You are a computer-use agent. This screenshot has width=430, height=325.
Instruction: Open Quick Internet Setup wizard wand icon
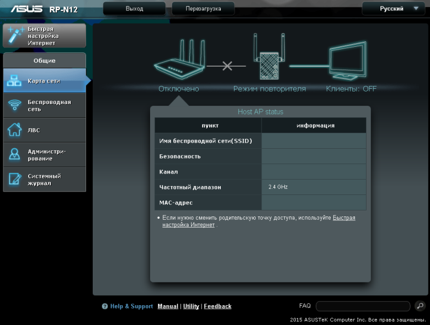(16, 36)
